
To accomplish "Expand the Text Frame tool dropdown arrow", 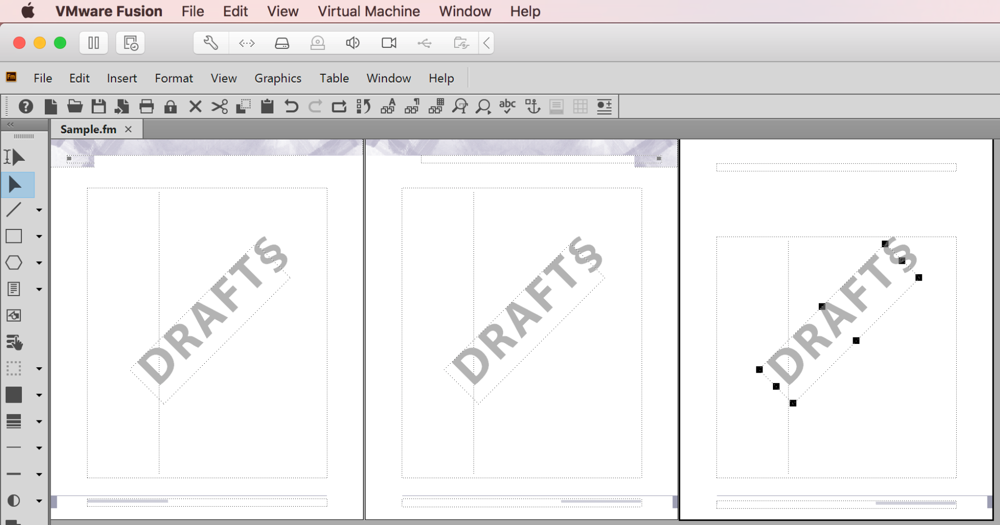I will pos(39,289).
